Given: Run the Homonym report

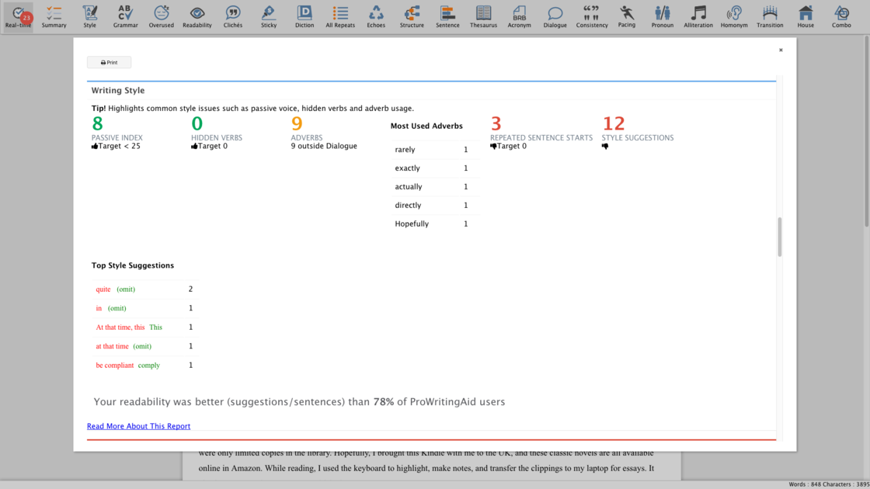Looking at the screenshot, I should 734,16.
